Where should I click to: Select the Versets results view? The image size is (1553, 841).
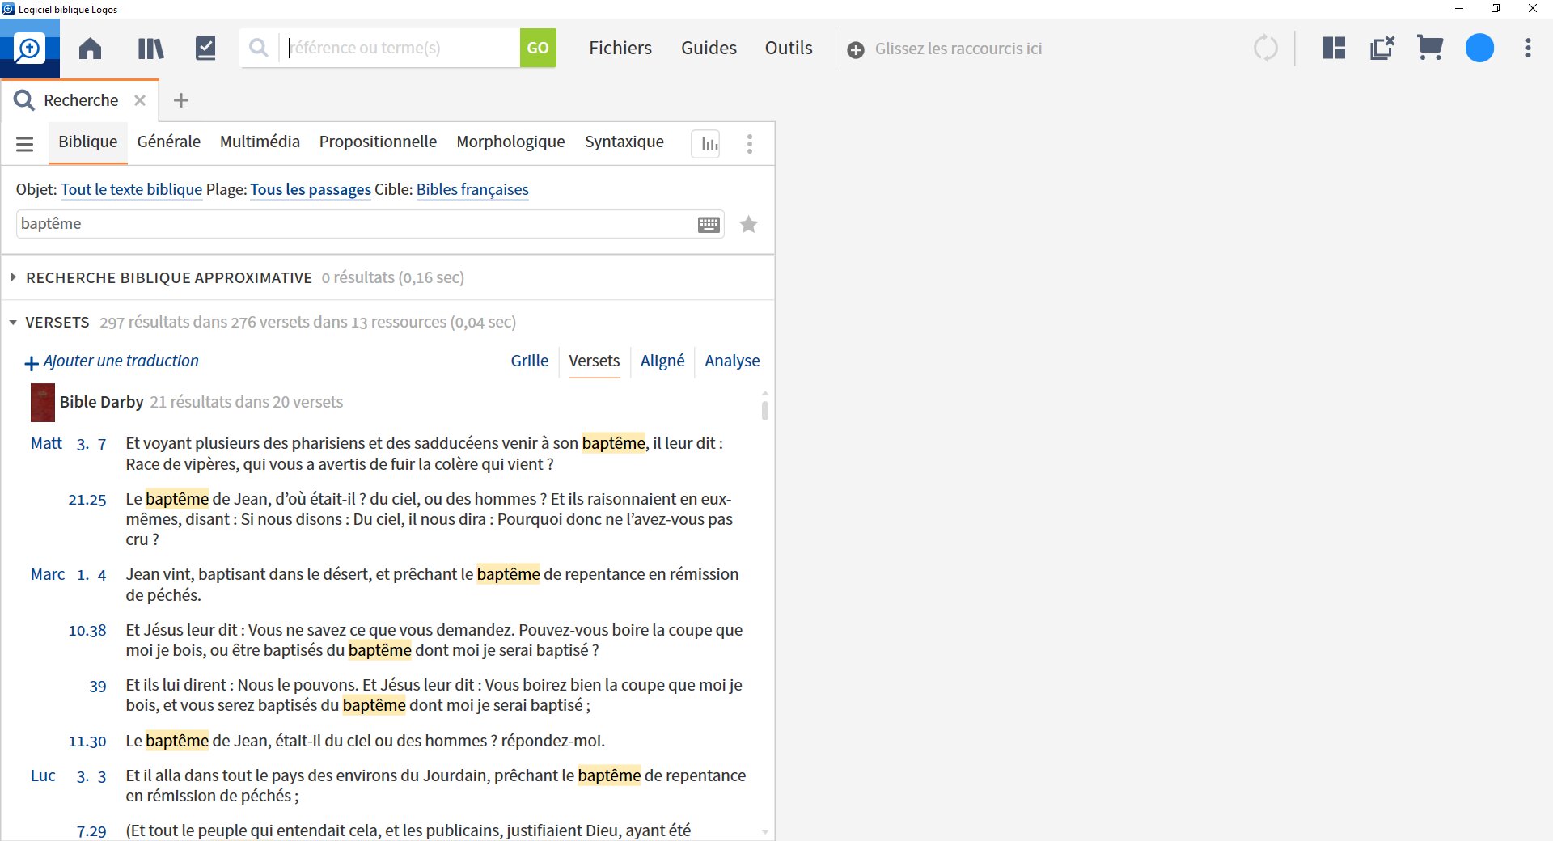pyautogui.click(x=594, y=361)
